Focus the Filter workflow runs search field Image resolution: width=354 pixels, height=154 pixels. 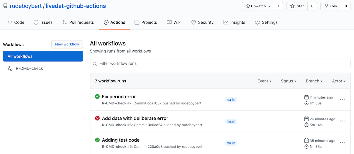[x=220, y=63]
